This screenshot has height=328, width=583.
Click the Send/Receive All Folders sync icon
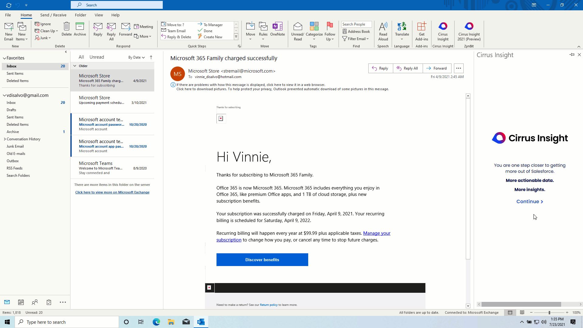point(9,5)
